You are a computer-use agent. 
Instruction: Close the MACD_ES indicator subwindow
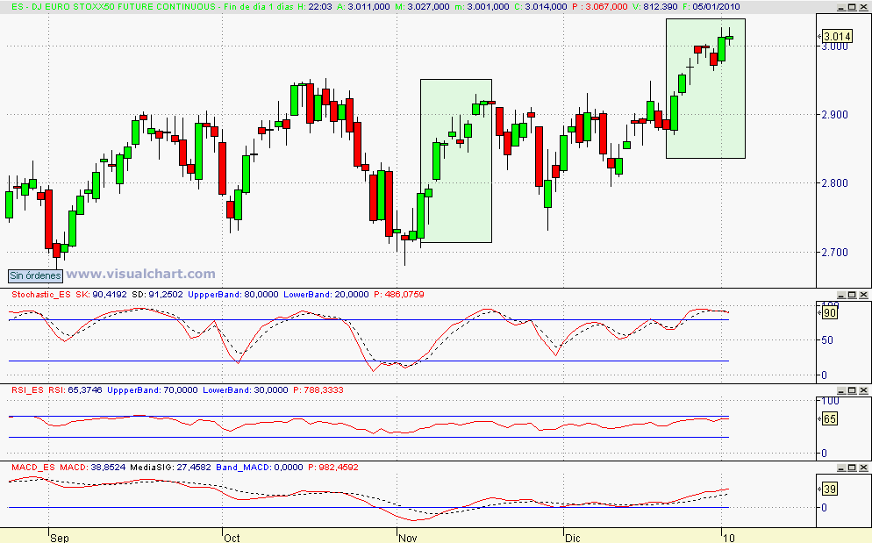863,466
